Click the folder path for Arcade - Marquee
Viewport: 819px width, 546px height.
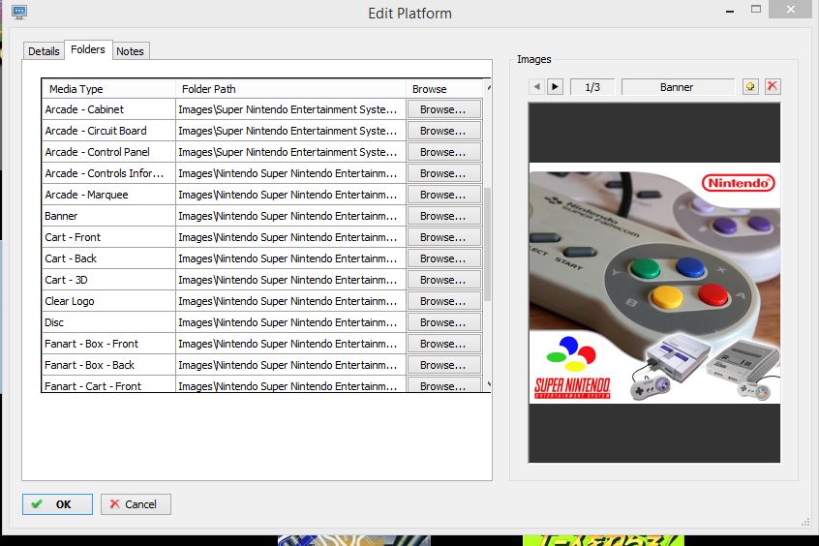point(291,195)
